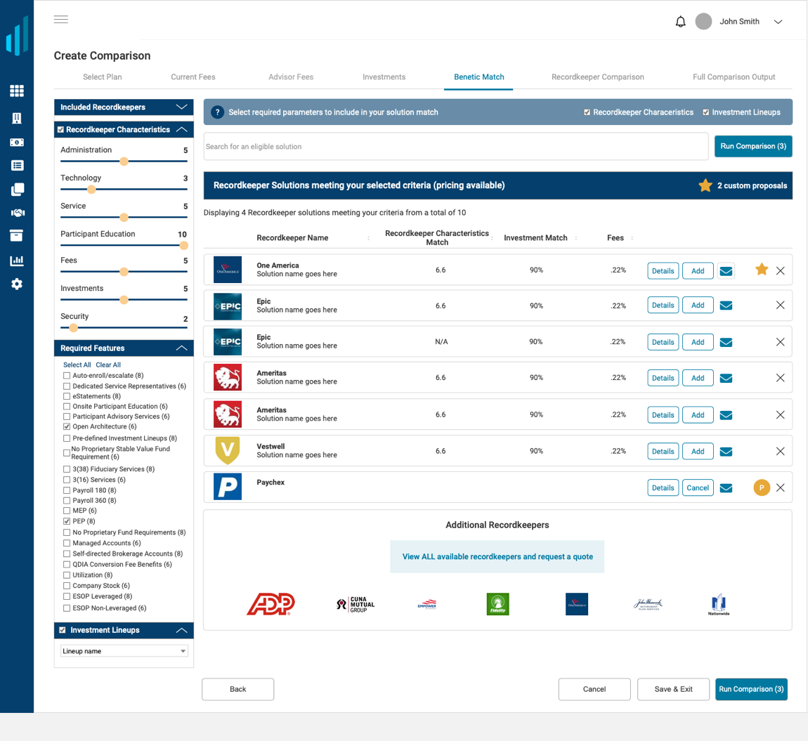This screenshot has width=808, height=741.
Task: Open the settings gear in sidebar
Action: (17, 284)
